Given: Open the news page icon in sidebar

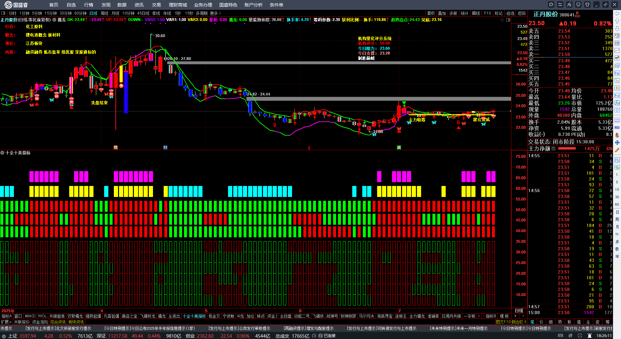Looking at the screenshot, I should point(617,66).
